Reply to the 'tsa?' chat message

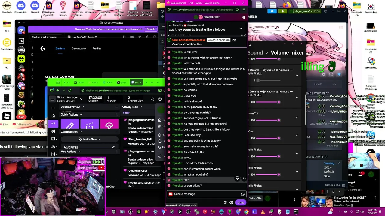pyautogui.click(x=244, y=178)
